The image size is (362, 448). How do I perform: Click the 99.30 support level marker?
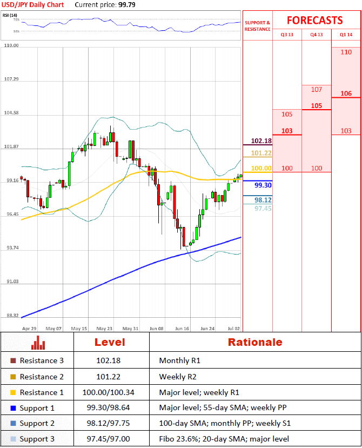coord(263,185)
